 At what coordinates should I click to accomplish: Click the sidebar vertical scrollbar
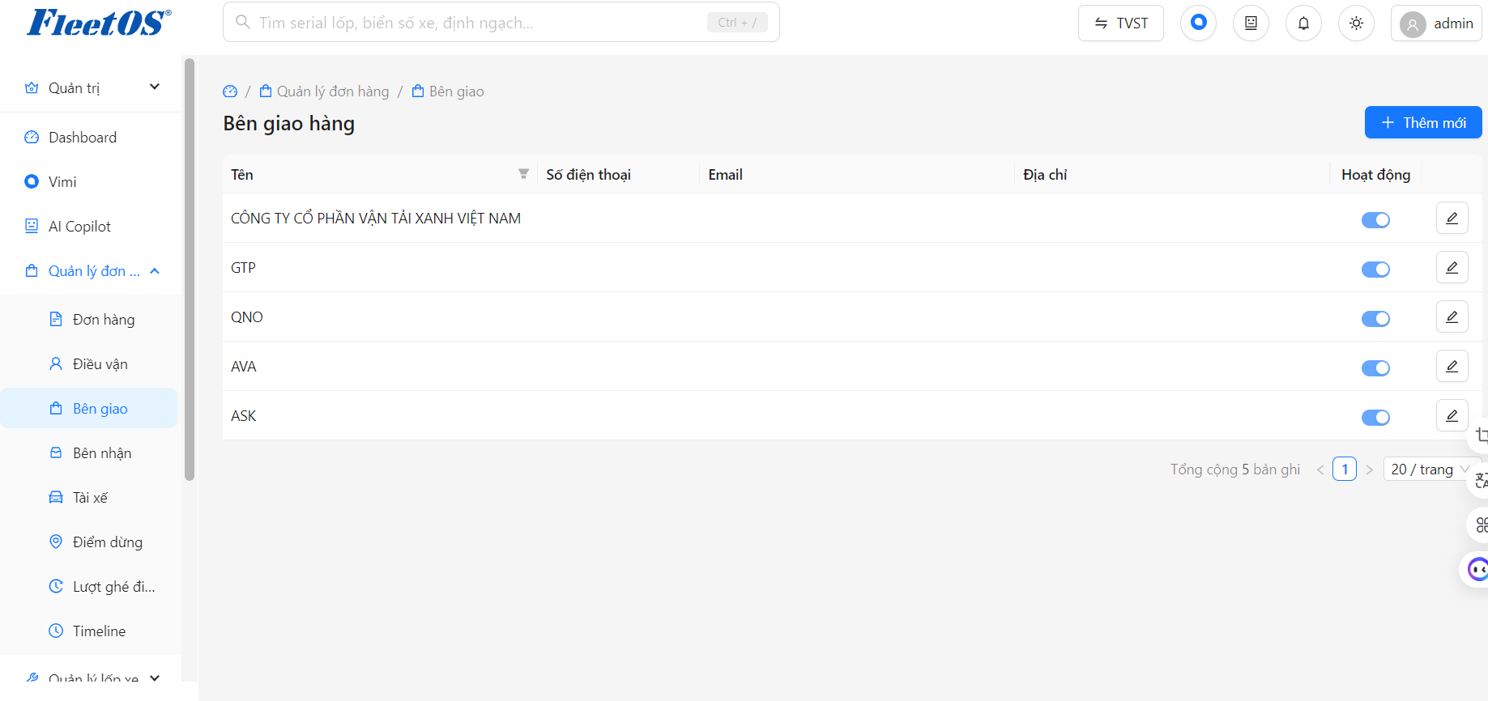coord(190,270)
